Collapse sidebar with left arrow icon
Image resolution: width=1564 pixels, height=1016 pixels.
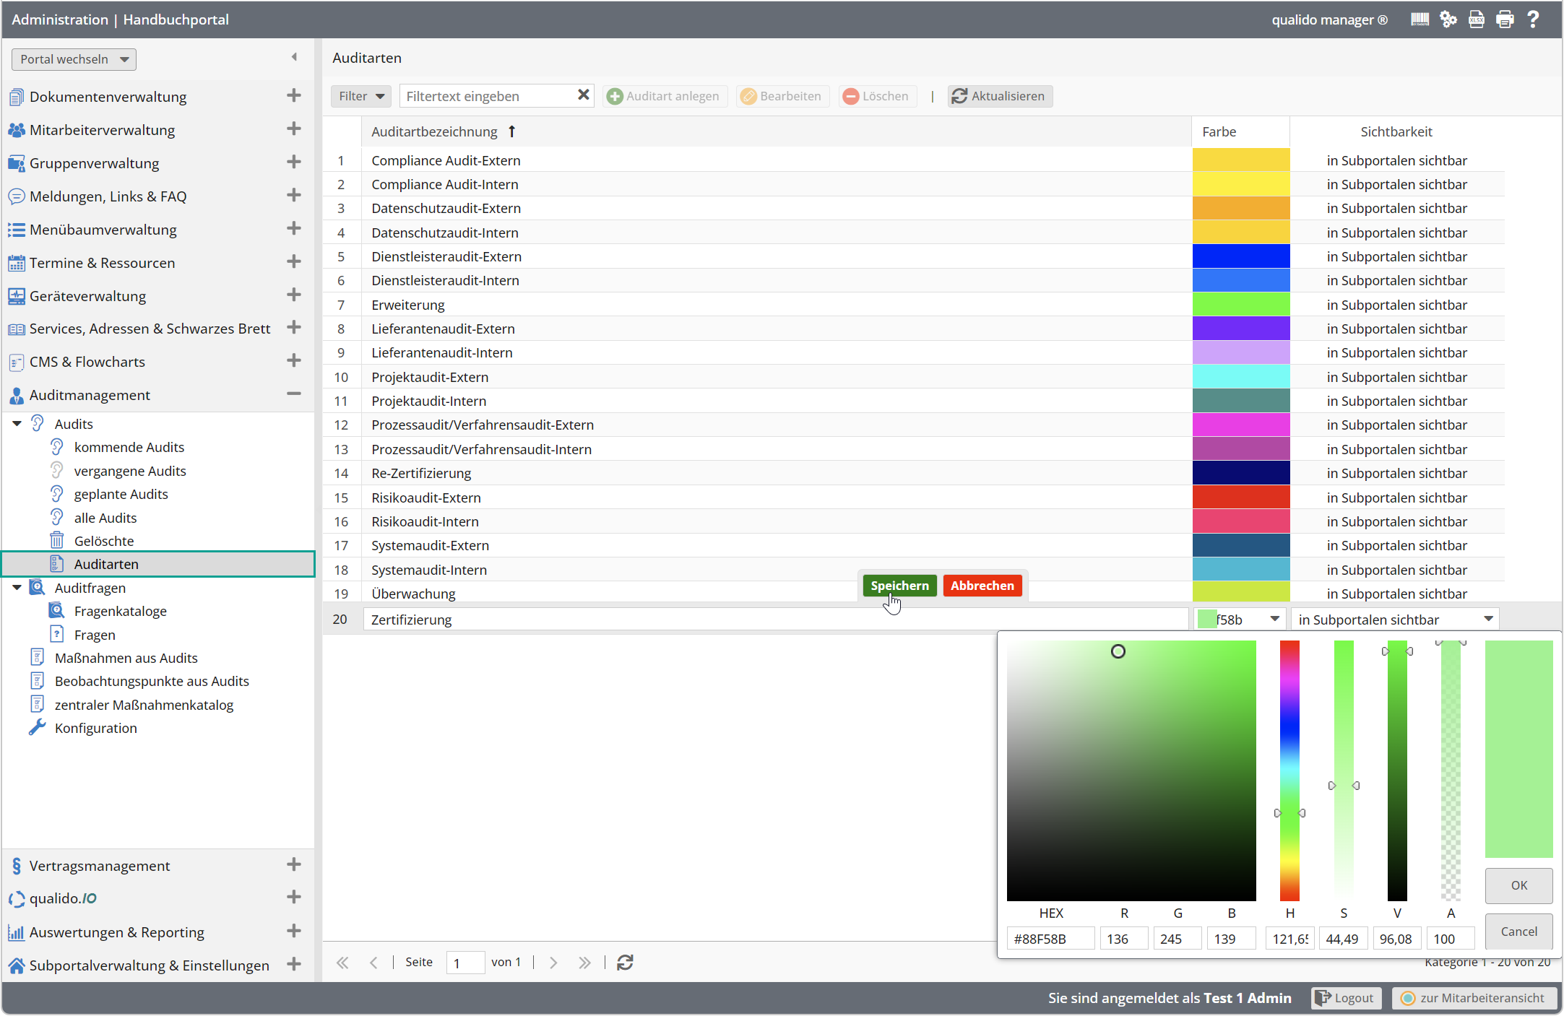click(294, 57)
